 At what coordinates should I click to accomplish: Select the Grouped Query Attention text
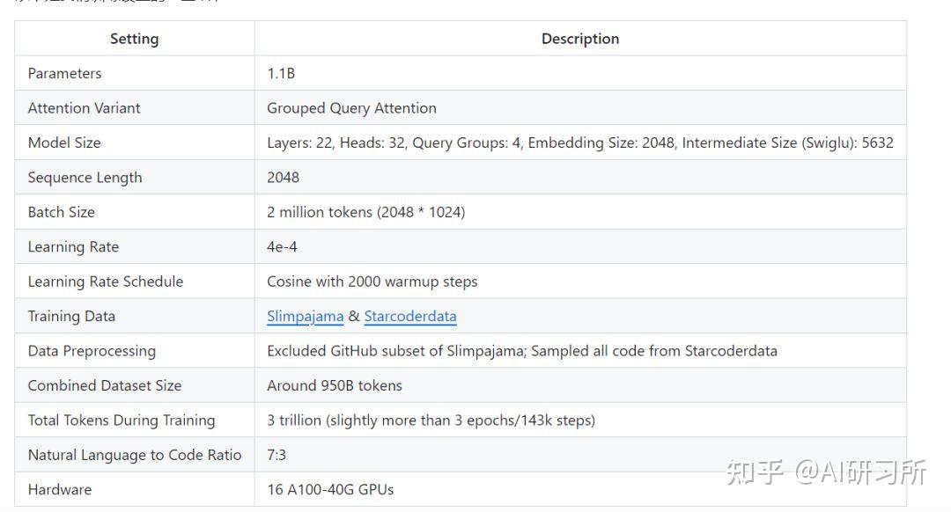tap(351, 108)
